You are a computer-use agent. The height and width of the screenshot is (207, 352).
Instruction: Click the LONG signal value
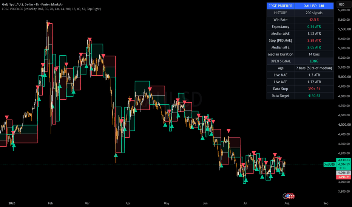click(x=314, y=61)
